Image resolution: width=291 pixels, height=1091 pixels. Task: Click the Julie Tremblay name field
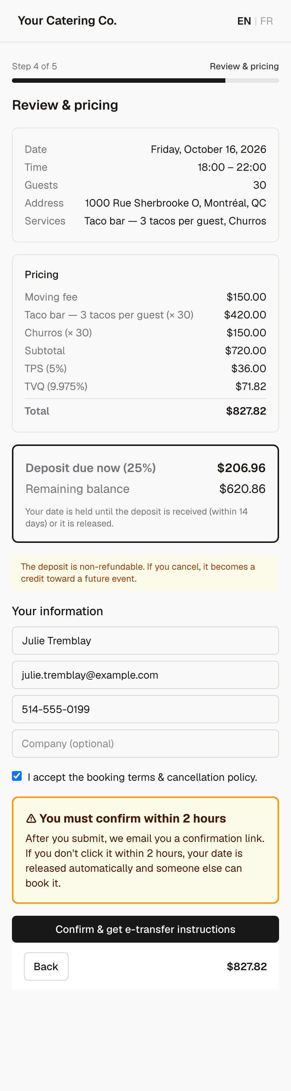145,640
